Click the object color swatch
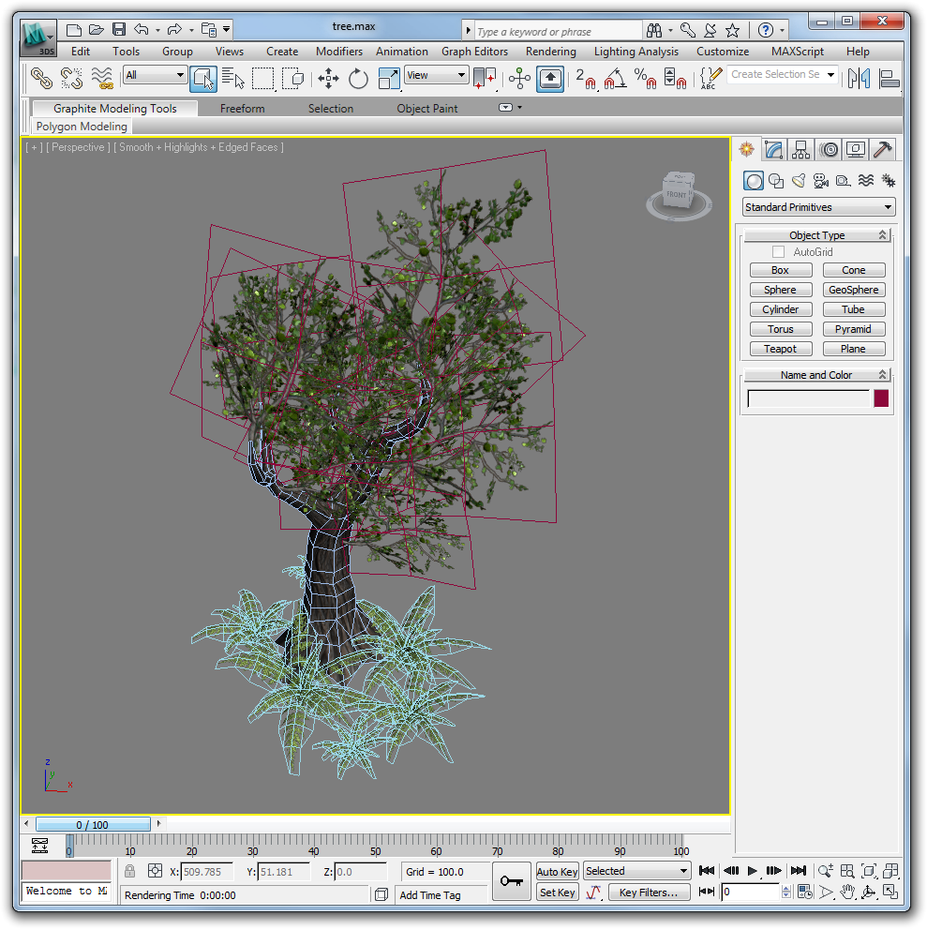 pyautogui.click(x=881, y=398)
